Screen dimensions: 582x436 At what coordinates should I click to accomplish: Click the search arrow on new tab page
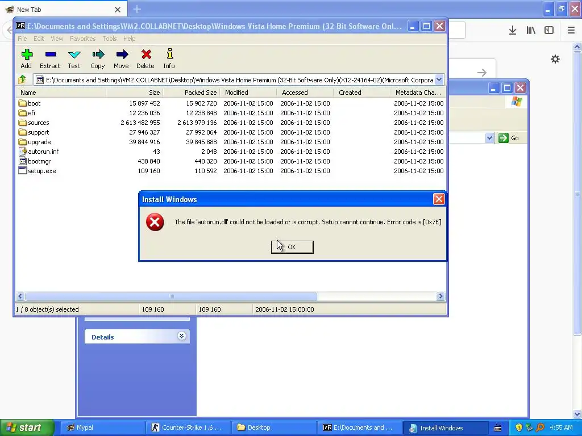[482, 72]
